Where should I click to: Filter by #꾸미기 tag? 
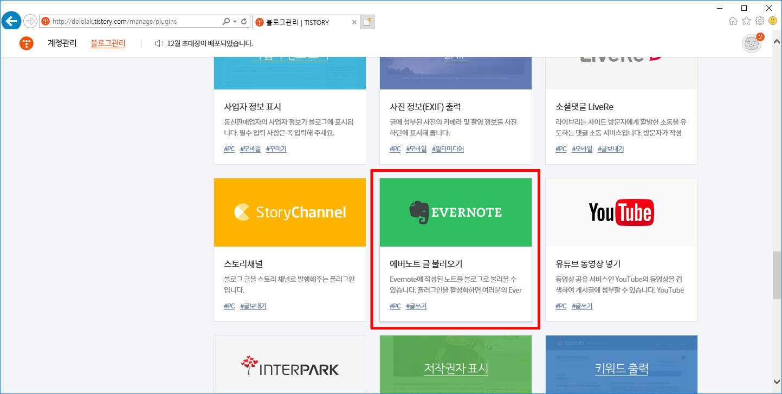[x=276, y=149]
